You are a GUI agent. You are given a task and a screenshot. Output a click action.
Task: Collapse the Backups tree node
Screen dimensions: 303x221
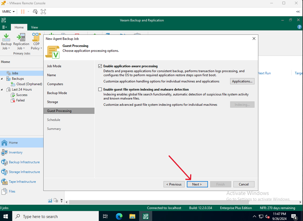(x=2, y=79)
